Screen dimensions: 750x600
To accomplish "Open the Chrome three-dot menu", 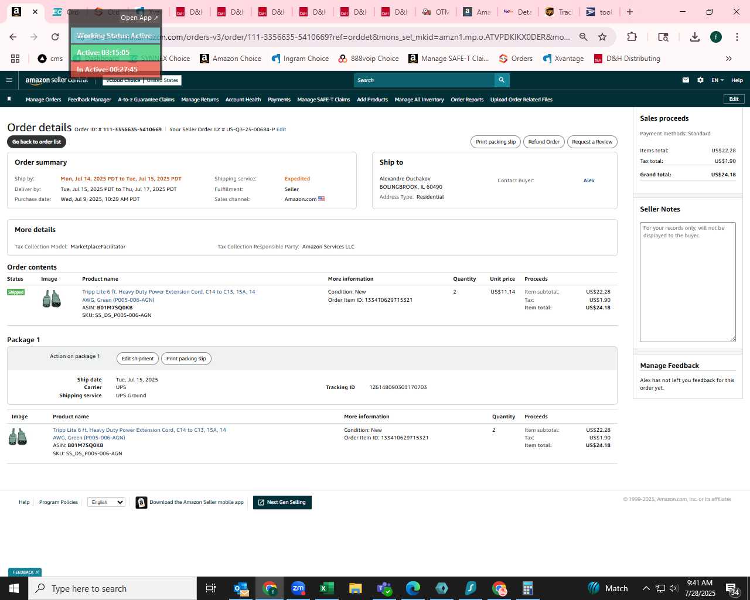I will pos(737,37).
